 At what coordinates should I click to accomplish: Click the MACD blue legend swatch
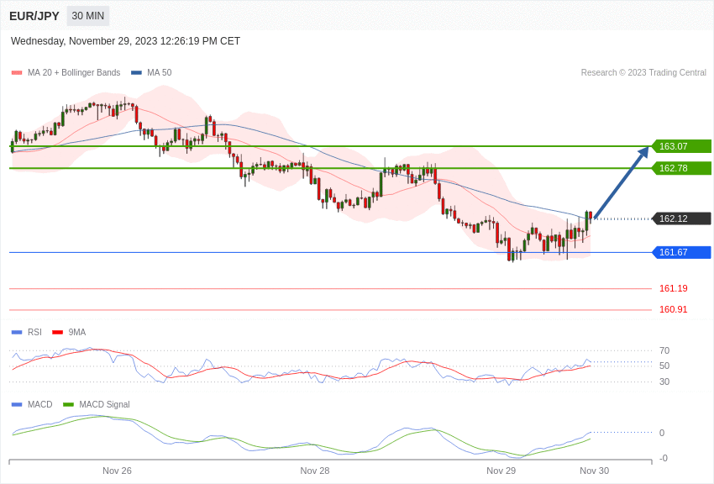point(17,404)
